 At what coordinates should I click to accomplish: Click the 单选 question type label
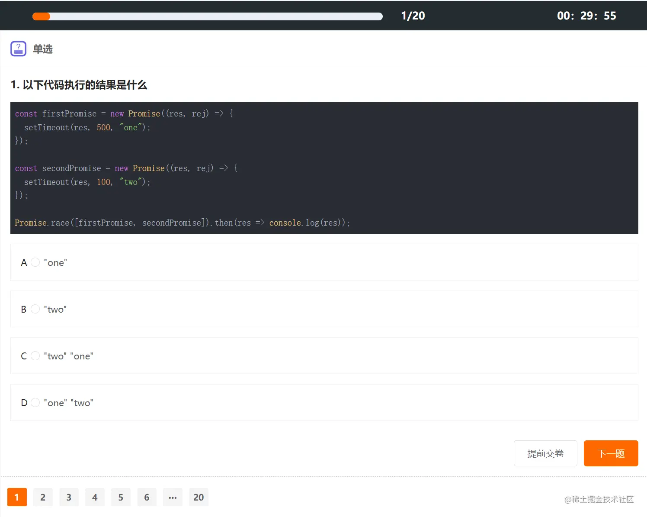tap(43, 49)
